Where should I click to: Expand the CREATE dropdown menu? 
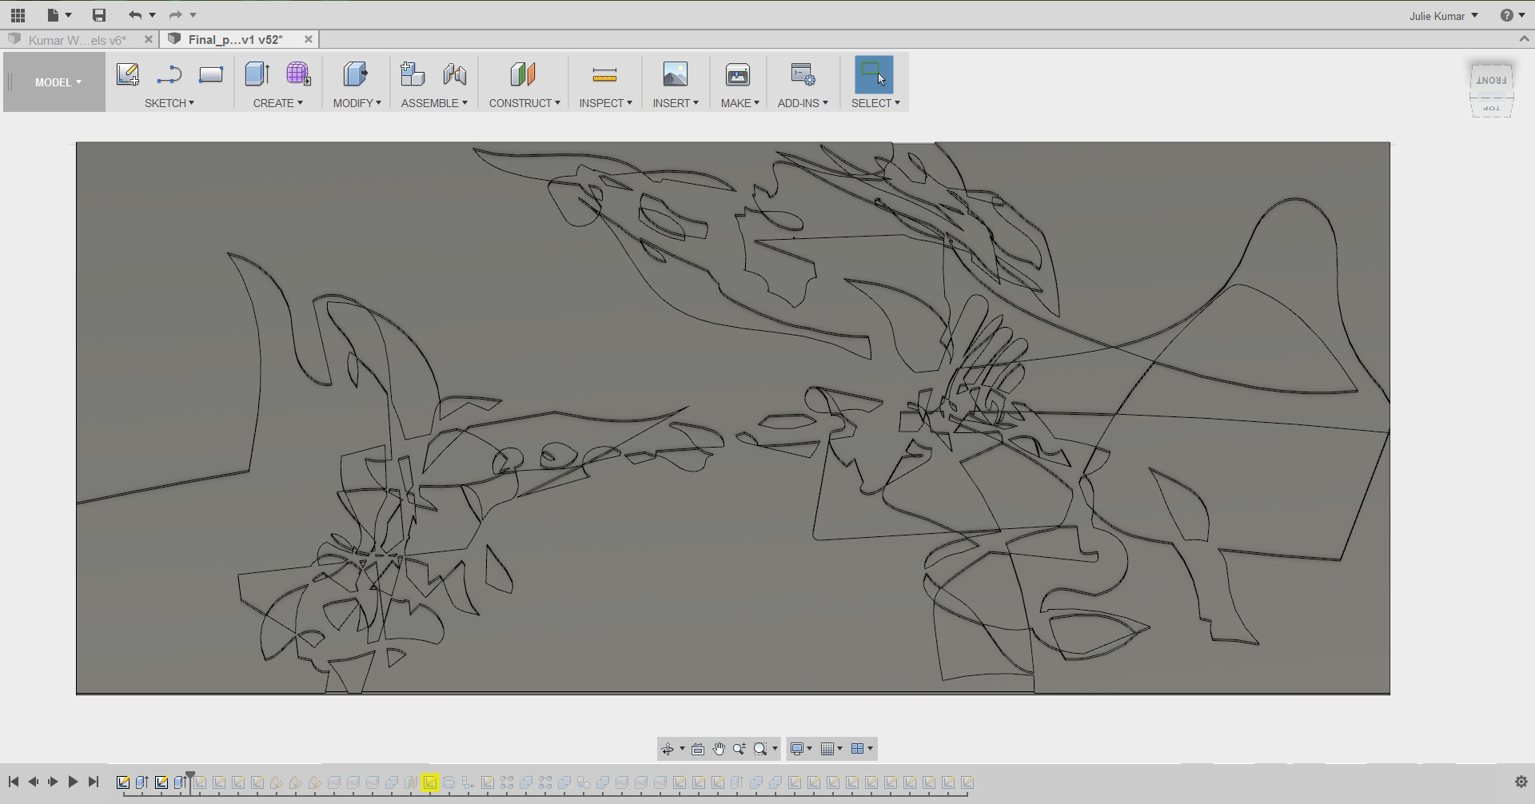coord(278,103)
